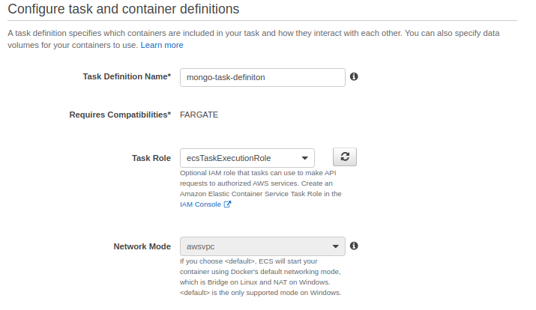The width and height of the screenshot is (536, 310).
Task: Expand the Network Mode dropdown arrow
Action: pos(335,246)
